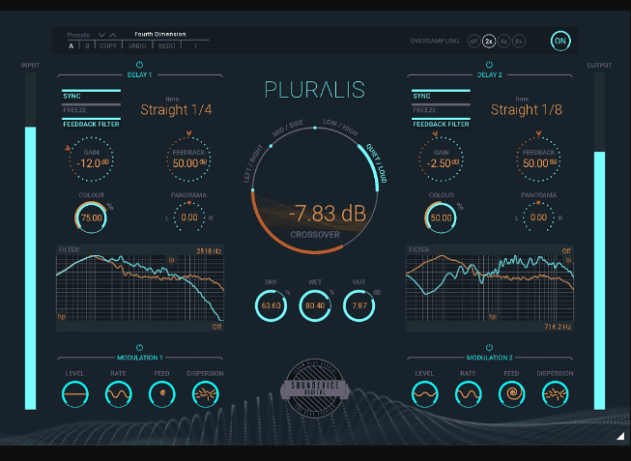Toggle Delay 1 FREEZE
Screen dimensions: 631x461
[x=92, y=109]
